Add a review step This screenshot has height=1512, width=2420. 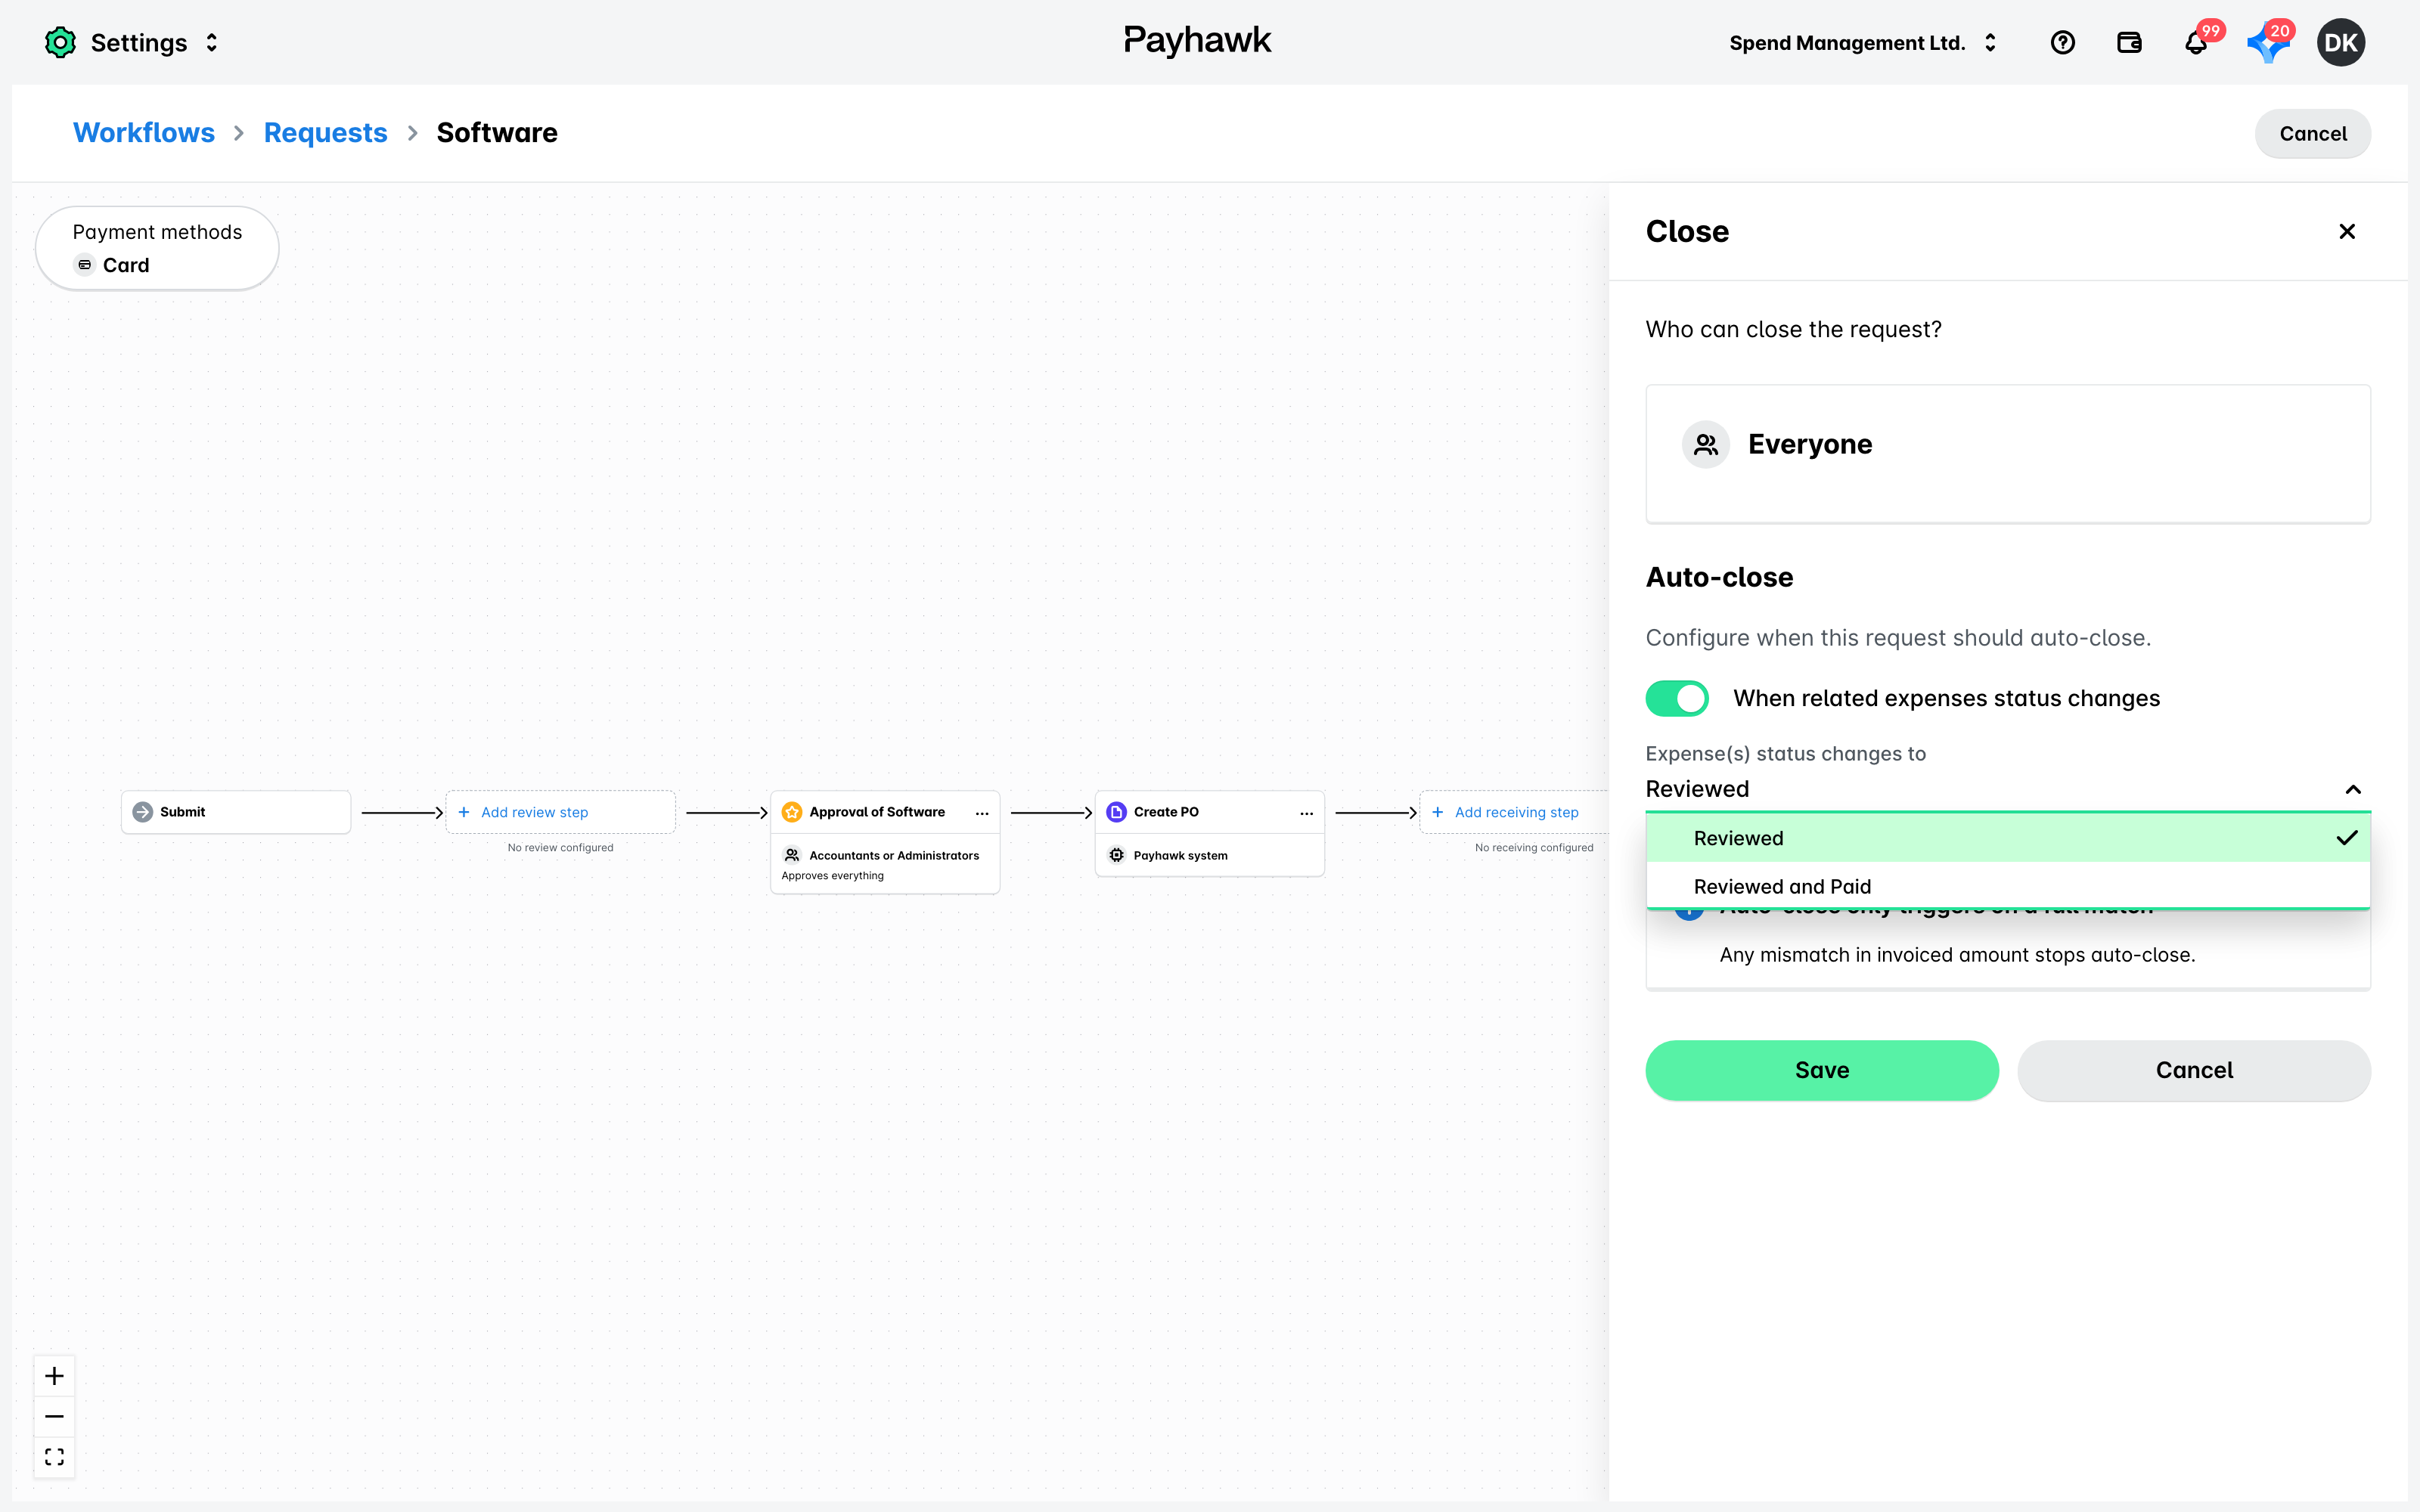pos(560,812)
